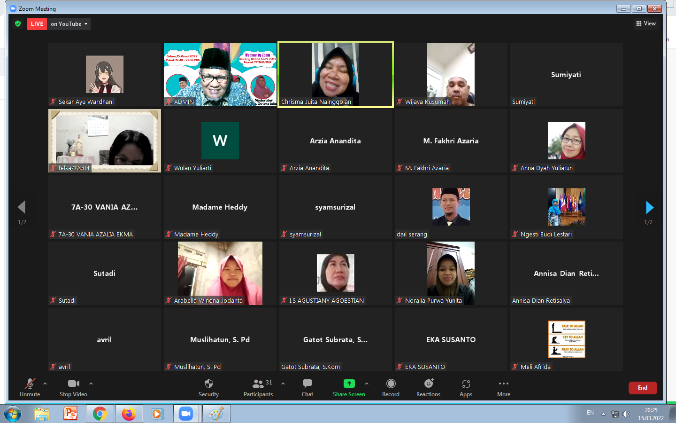Image resolution: width=676 pixels, height=423 pixels.
Task: Unmute the microphone
Action: [x=30, y=388]
